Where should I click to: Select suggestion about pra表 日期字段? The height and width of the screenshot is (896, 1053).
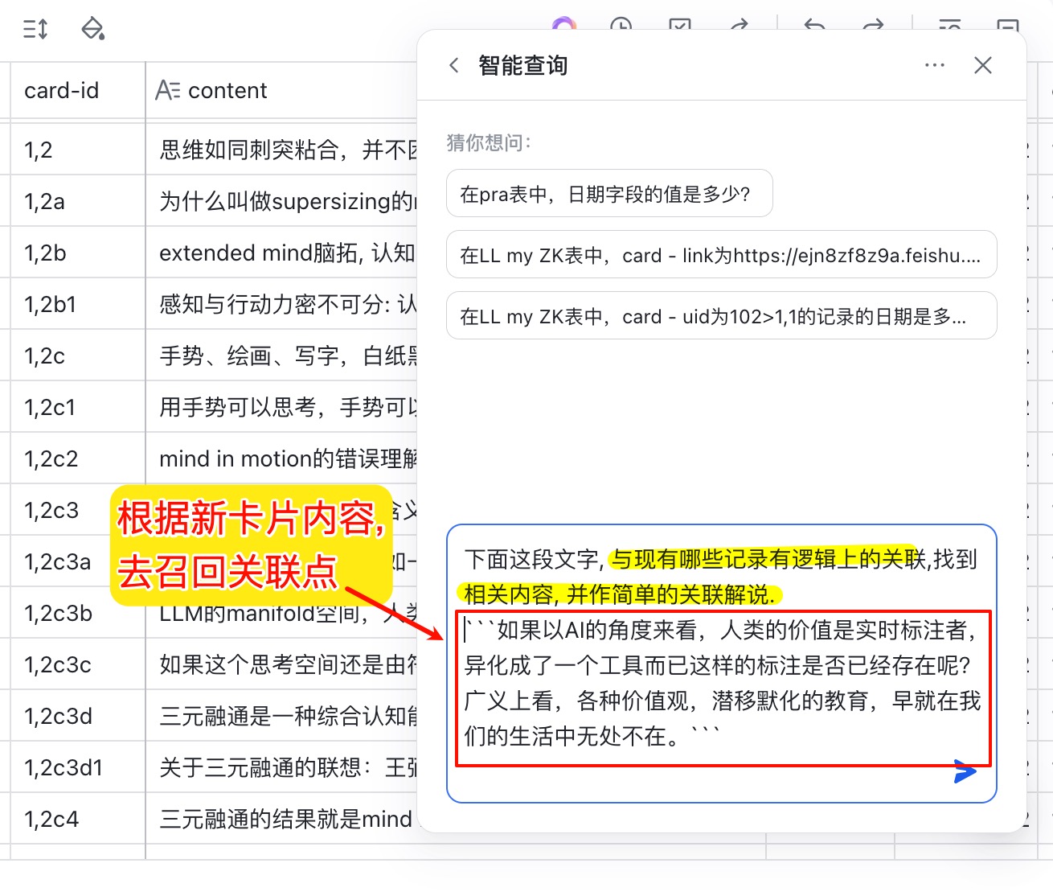[x=608, y=194]
